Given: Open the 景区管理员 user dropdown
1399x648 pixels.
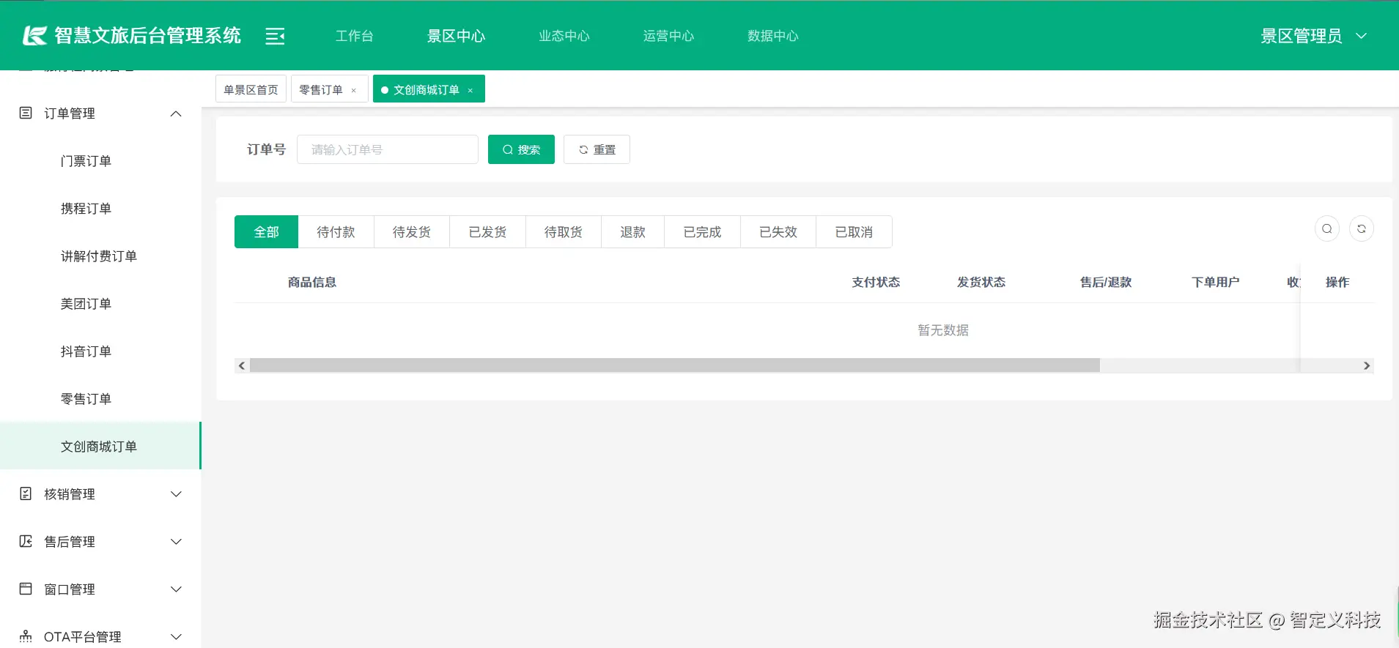Looking at the screenshot, I should [x=1313, y=36].
